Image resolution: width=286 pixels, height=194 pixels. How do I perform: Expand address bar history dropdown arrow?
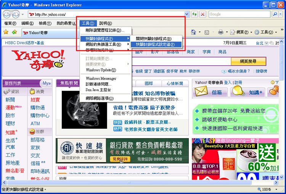coord(186,14)
